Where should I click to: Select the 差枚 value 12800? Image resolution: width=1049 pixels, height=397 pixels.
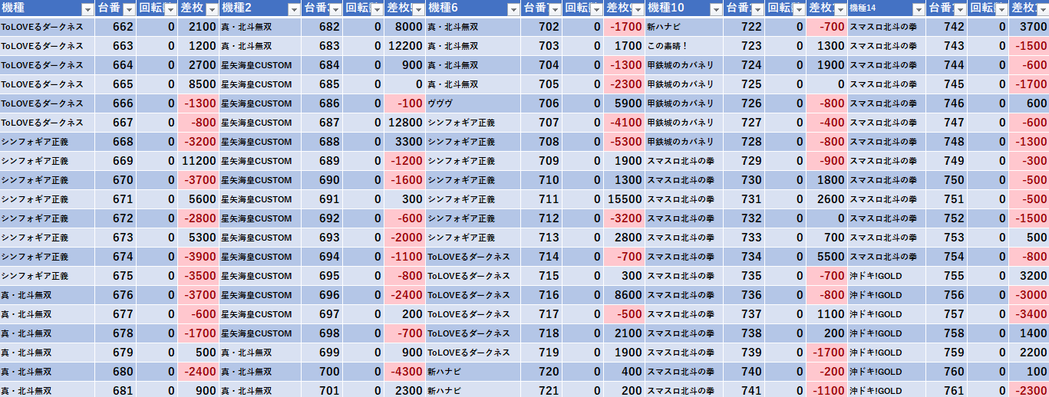404,123
